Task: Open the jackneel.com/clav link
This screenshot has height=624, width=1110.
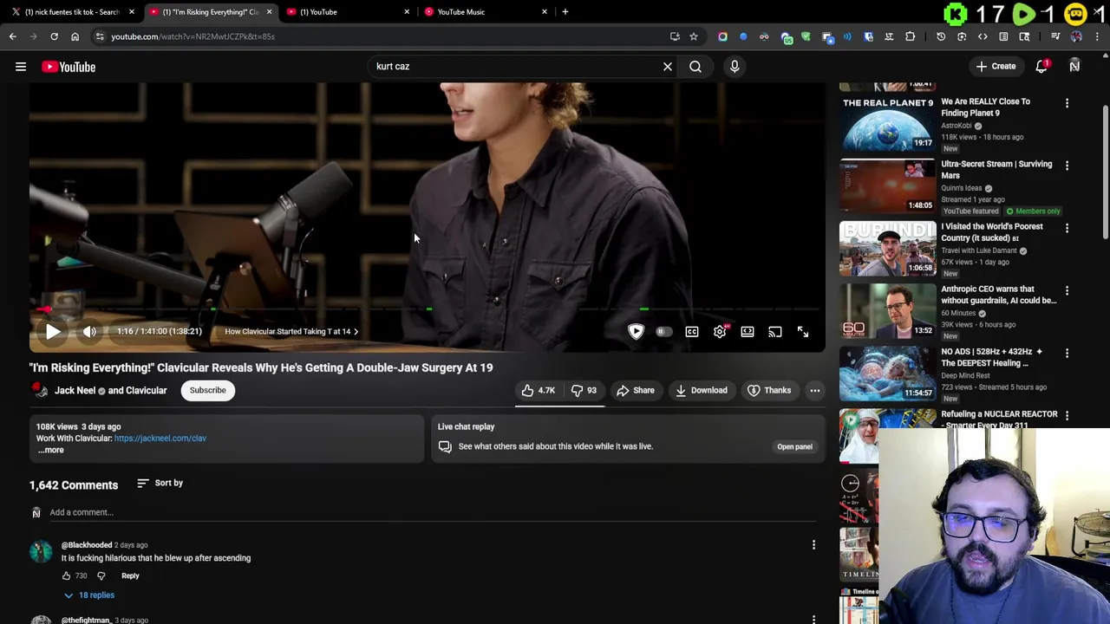Action: (160, 439)
